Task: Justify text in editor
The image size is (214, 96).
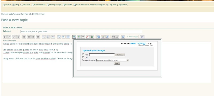Action: (38, 37)
